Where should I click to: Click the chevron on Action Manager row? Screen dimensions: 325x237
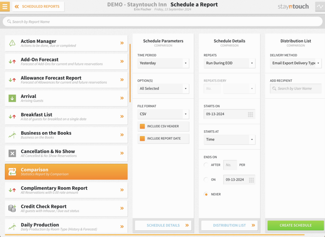(122, 43)
